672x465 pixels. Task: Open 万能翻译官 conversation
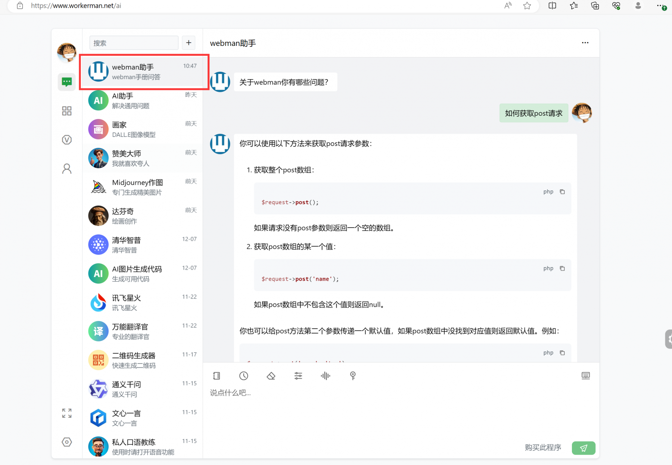tap(143, 331)
